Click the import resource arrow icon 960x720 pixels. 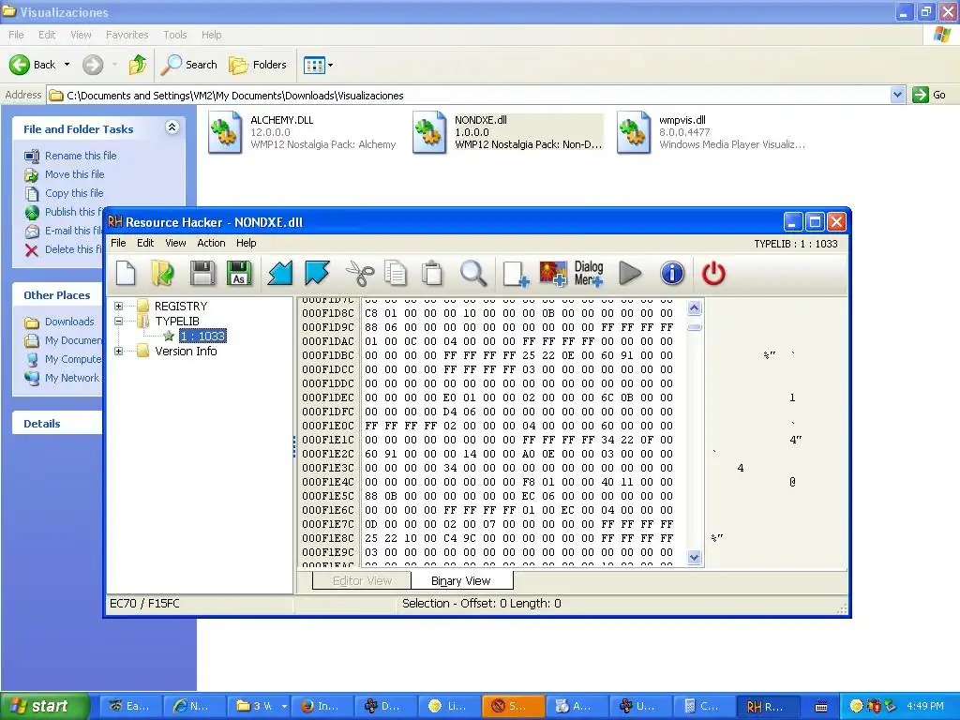(x=279, y=273)
